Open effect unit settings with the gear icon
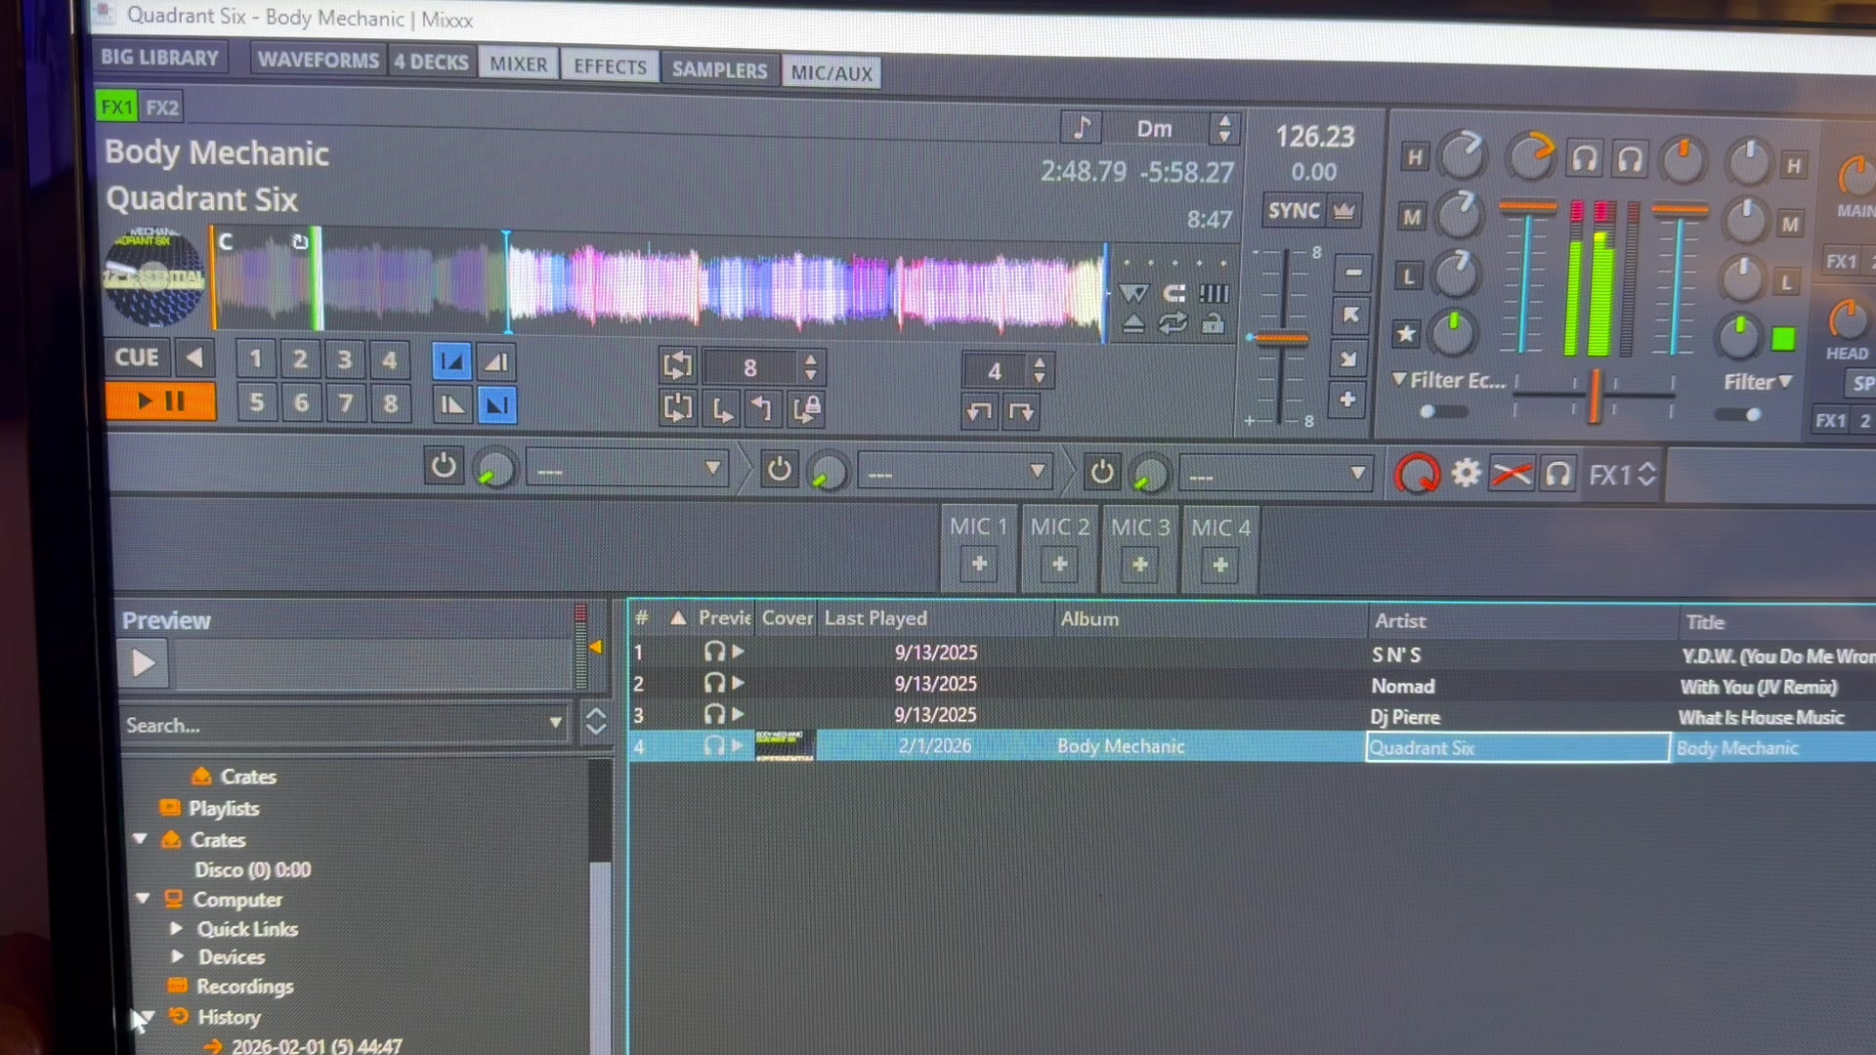The image size is (1876, 1055). pyautogui.click(x=1466, y=474)
